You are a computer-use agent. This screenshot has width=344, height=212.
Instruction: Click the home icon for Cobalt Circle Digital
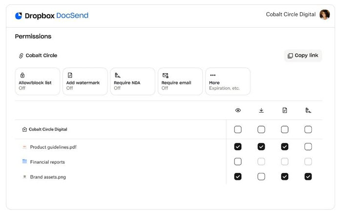pyautogui.click(x=24, y=130)
